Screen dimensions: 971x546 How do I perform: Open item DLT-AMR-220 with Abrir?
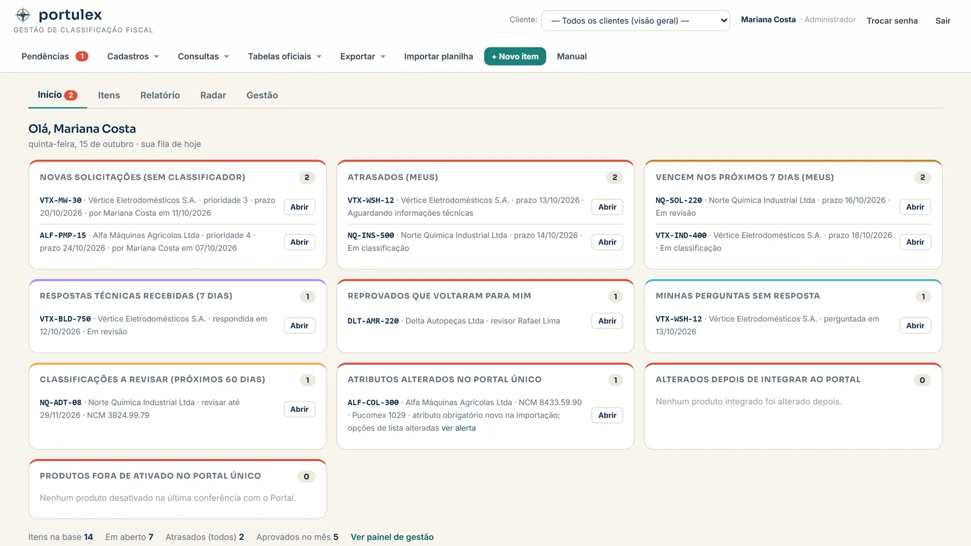click(x=607, y=321)
